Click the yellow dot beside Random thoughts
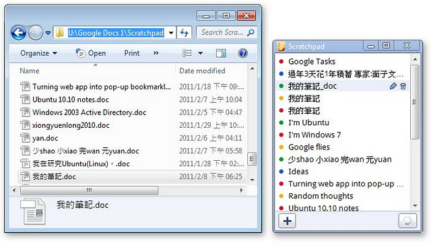The width and height of the screenshot is (431, 247). 281,196
